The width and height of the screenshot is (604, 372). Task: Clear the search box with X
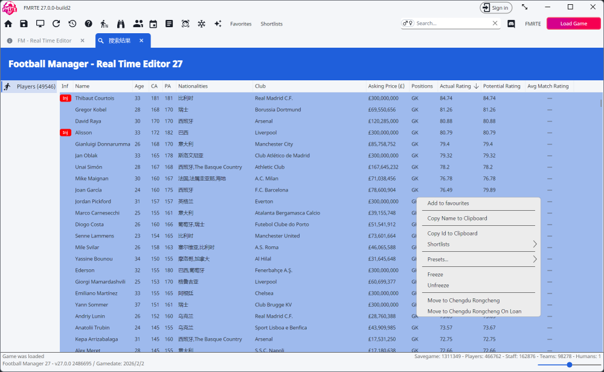pyautogui.click(x=495, y=23)
